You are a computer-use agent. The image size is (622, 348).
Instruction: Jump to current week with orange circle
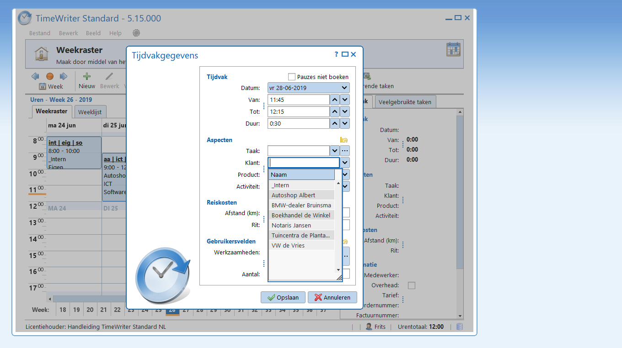pyautogui.click(x=50, y=76)
